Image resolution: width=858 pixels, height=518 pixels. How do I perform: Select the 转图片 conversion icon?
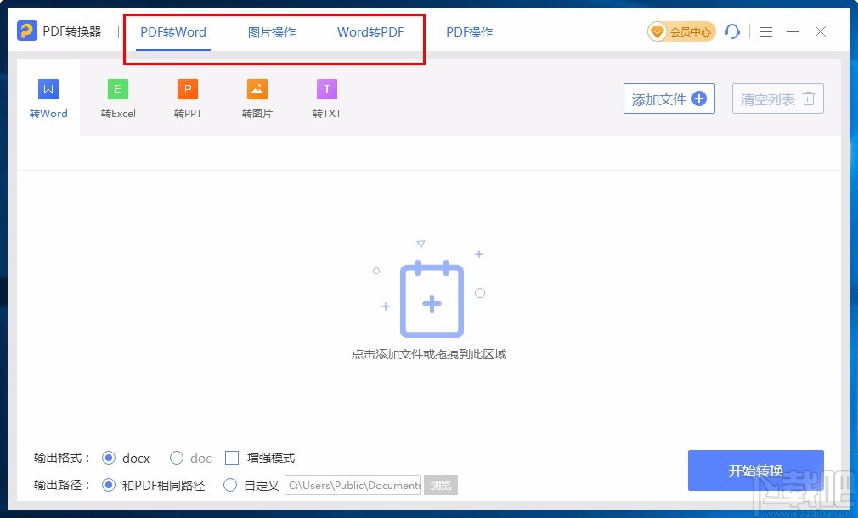point(257,87)
